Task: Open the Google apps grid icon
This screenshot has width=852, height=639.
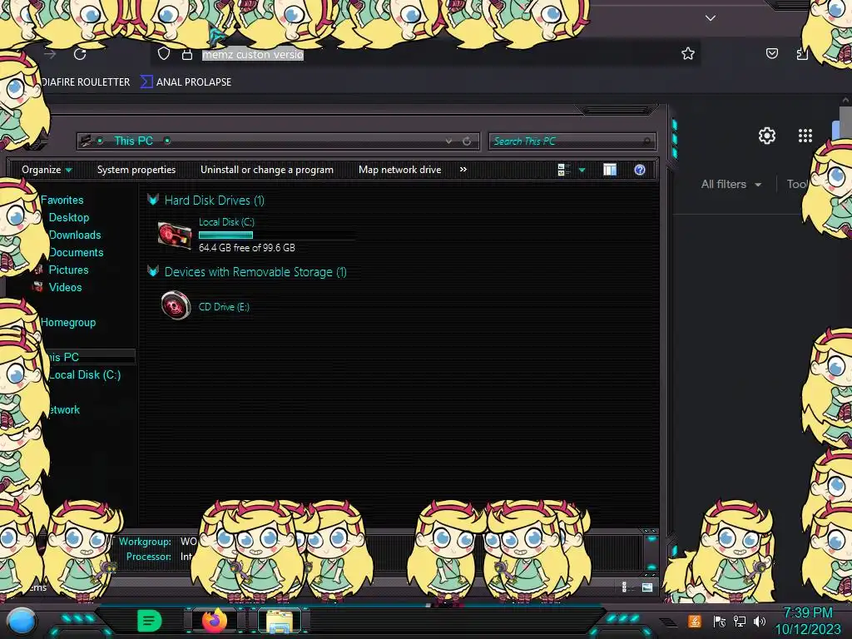Action: point(805,136)
